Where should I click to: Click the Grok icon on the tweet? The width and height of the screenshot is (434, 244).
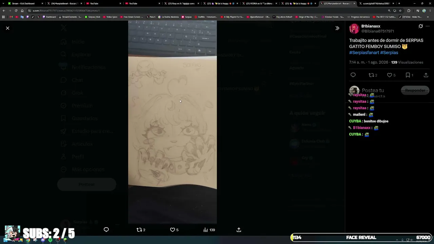point(421,26)
